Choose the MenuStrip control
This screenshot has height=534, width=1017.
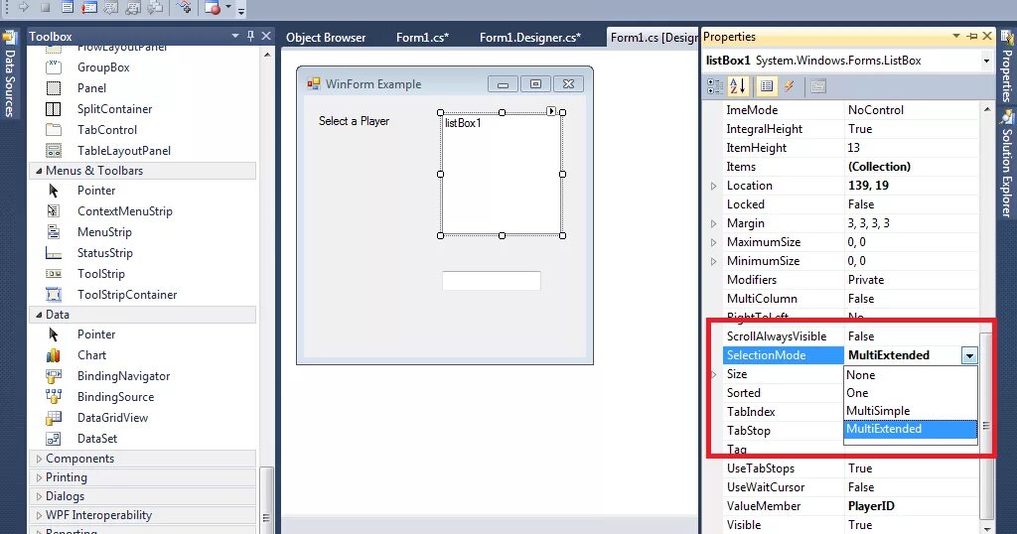point(103,232)
